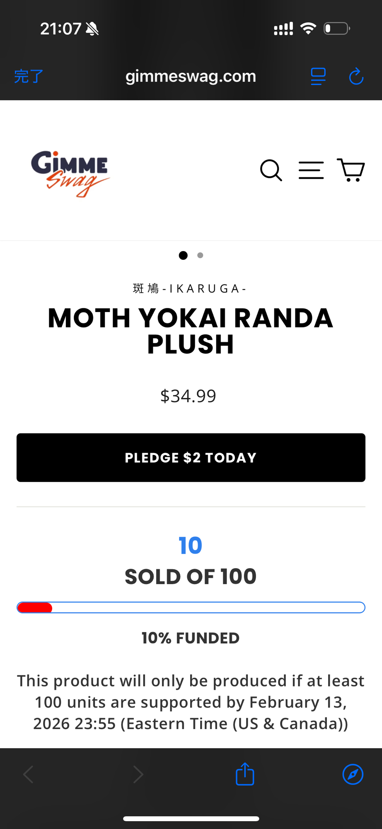Tap the 完了 done button
The image size is (382, 829).
29,77
